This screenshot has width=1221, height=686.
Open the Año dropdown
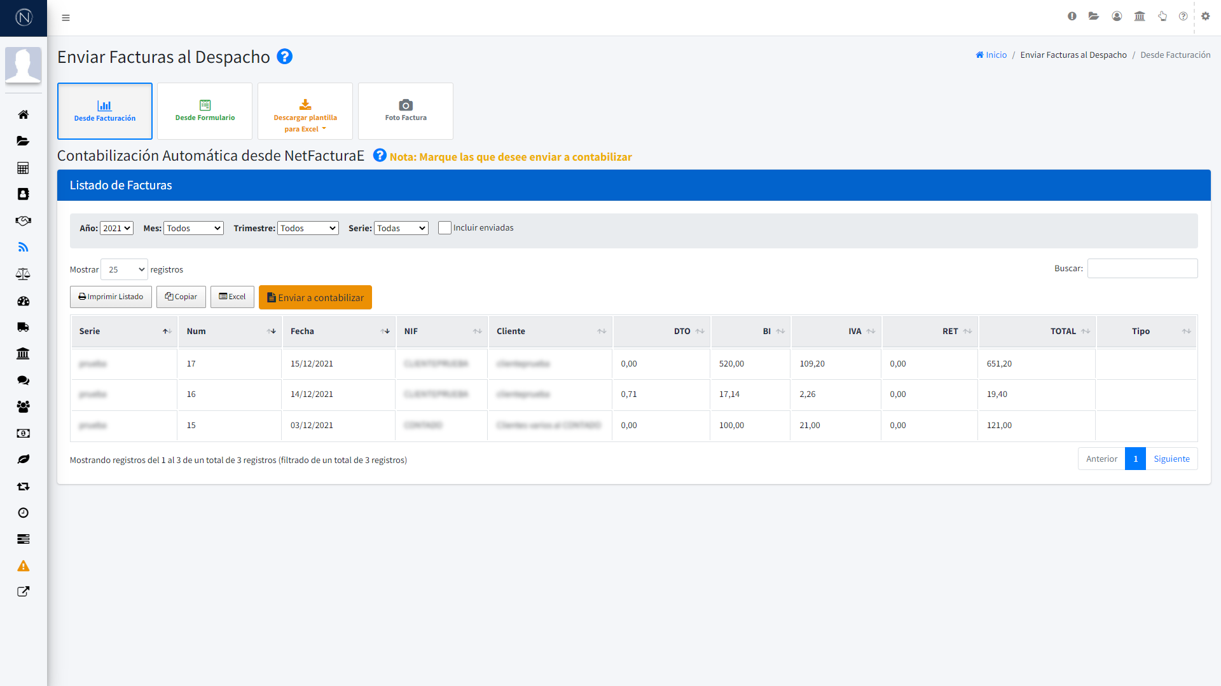[x=116, y=228]
